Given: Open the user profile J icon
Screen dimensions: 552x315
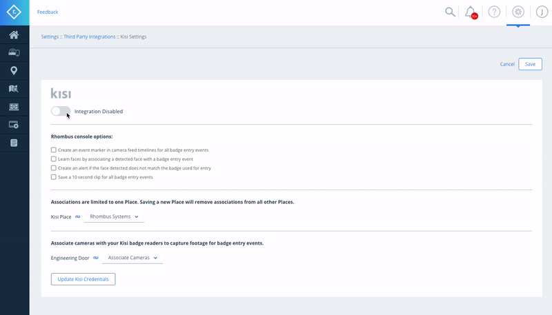Looking at the screenshot, I should coord(542,12).
